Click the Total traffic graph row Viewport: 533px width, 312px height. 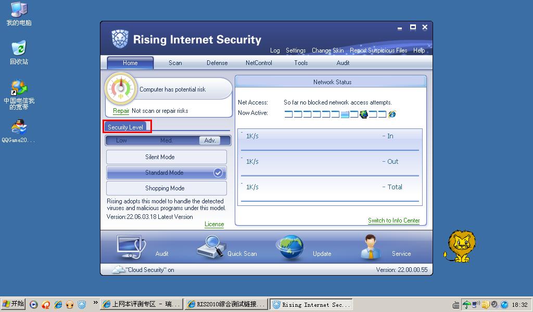coord(329,191)
